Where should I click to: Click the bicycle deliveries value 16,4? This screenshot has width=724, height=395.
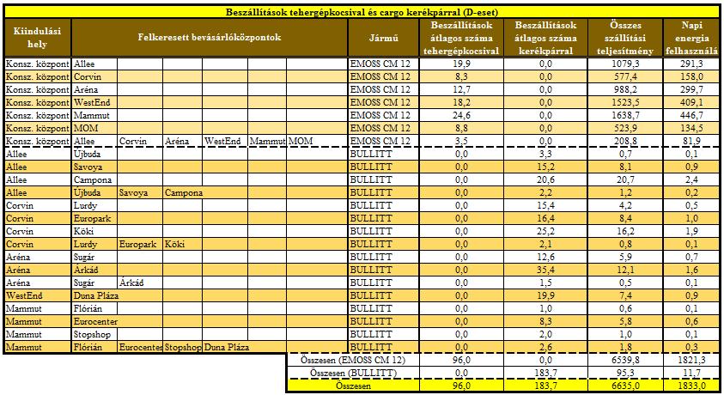(x=545, y=219)
